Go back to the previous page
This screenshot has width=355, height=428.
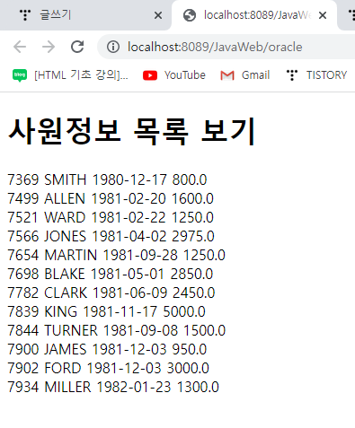coord(20,47)
